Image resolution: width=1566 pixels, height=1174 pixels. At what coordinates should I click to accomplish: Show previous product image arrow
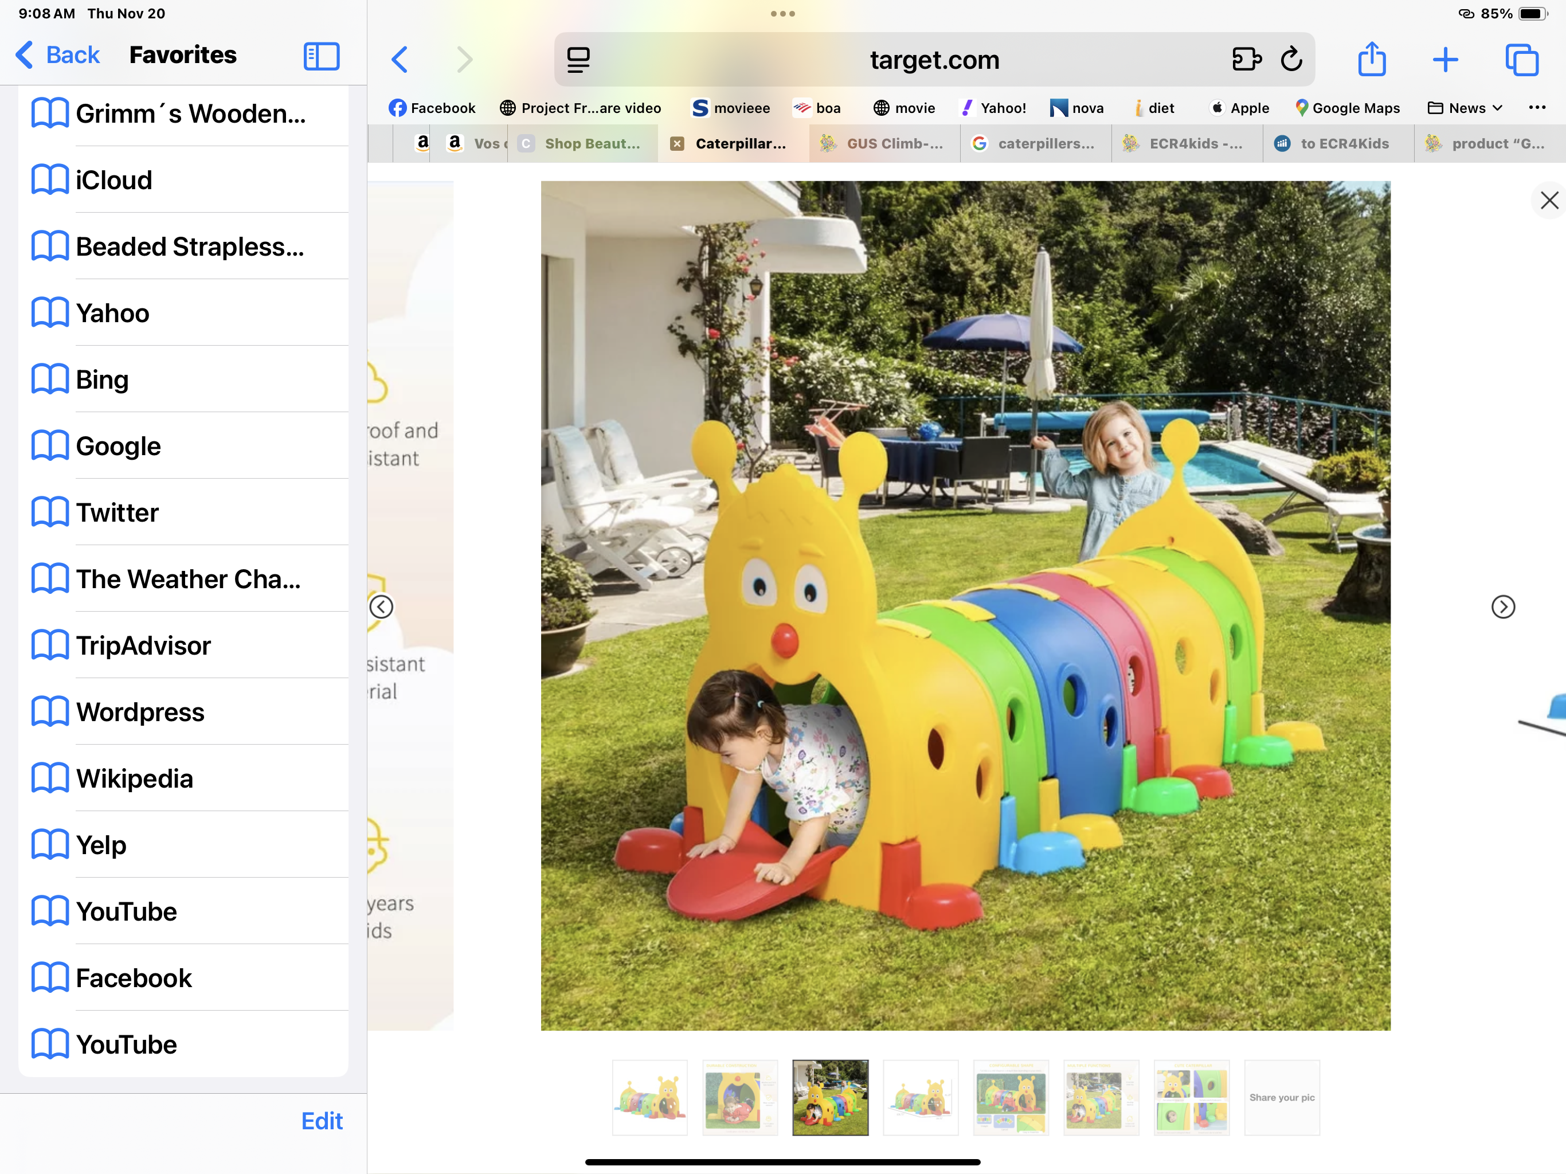(x=382, y=607)
